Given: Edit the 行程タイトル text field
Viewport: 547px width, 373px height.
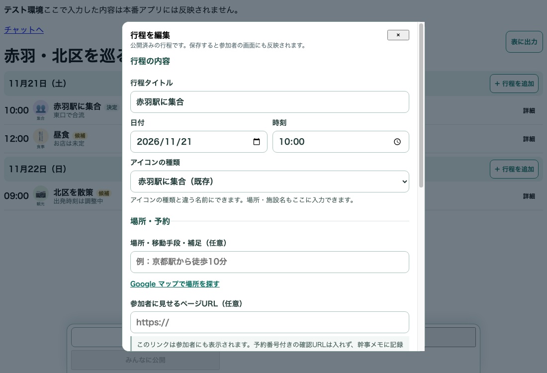Looking at the screenshot, I should [x=270, y=102].
